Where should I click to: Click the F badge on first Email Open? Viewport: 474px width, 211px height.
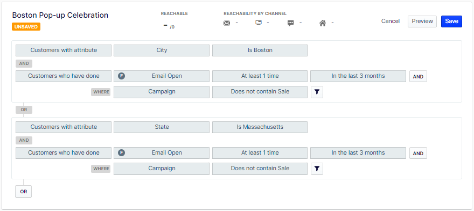121,76
